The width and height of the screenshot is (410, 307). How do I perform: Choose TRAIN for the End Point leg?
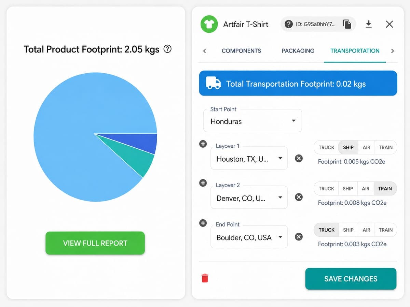click(385, 230)
